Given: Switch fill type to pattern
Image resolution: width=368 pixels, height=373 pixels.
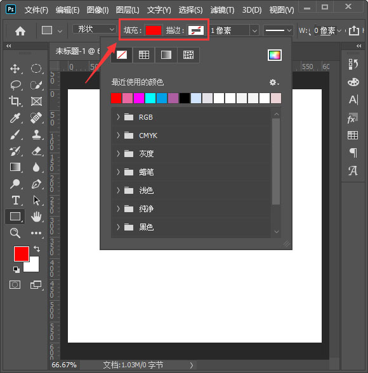Looking at the screenshot, I should click(x=188, y=55).
